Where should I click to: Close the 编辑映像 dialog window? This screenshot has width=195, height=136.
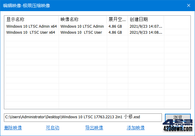click(189, 5)
